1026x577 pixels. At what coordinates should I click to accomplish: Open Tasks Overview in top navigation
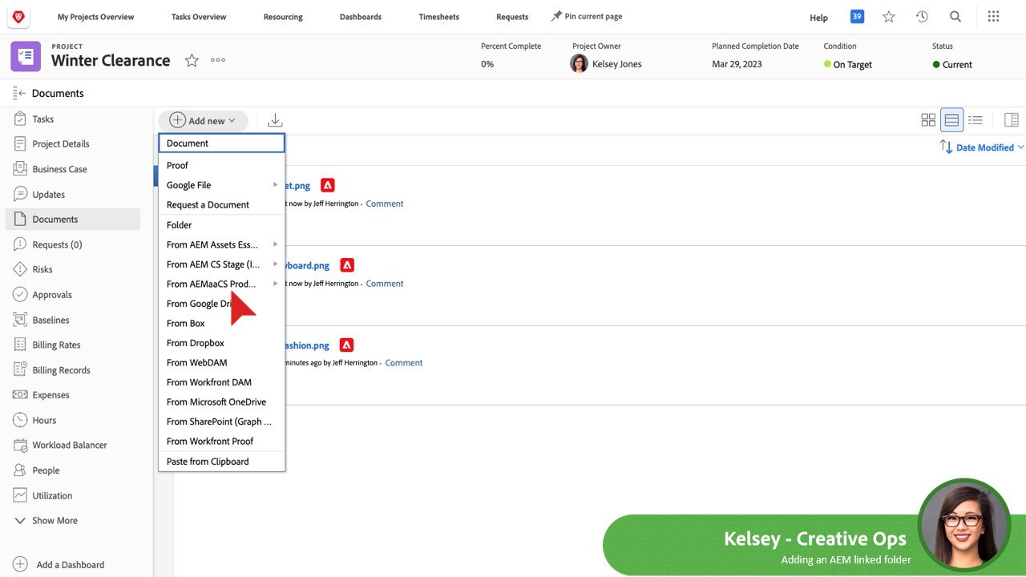coord(199,17)
